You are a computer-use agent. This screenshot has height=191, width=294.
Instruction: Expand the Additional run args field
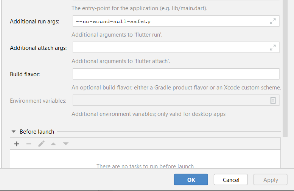click(272, 22)
